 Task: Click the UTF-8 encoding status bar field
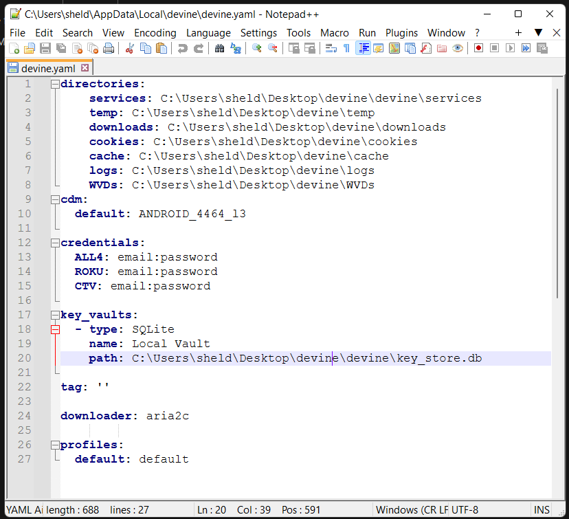click(x=465, y=509)
